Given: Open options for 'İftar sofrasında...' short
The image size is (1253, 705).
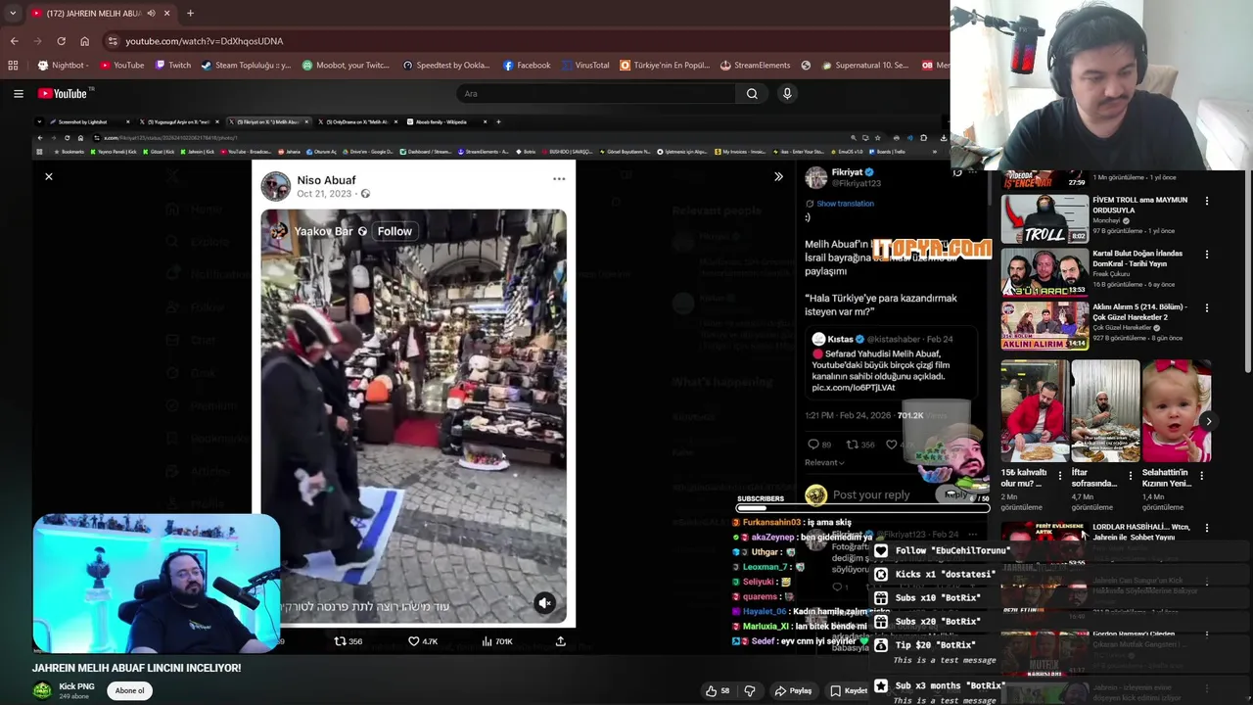Looking at the screenshot, I should [1131, 476].
